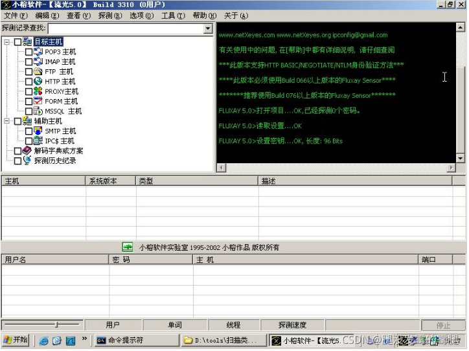
Task: Open the 查看(V) menu
Action: click(78, 16)
